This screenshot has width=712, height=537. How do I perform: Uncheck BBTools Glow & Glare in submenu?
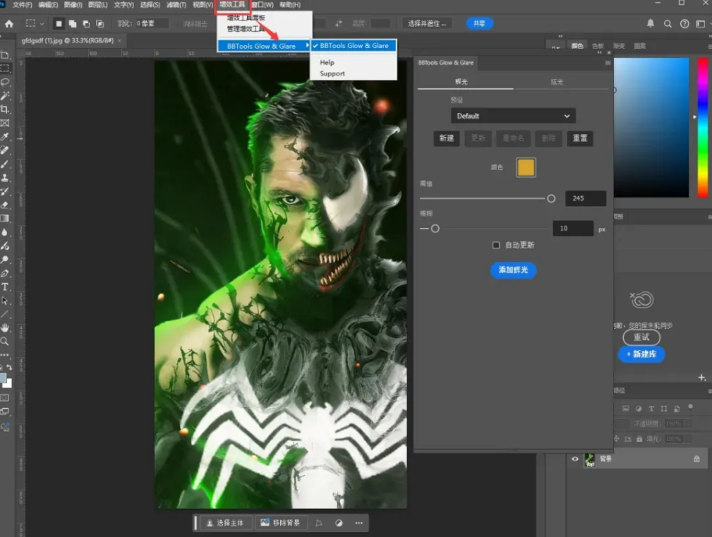pos(354,45)
